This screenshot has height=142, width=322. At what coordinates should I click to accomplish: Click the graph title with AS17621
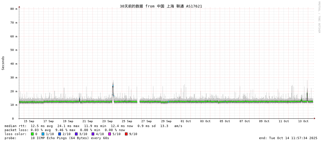161,6
